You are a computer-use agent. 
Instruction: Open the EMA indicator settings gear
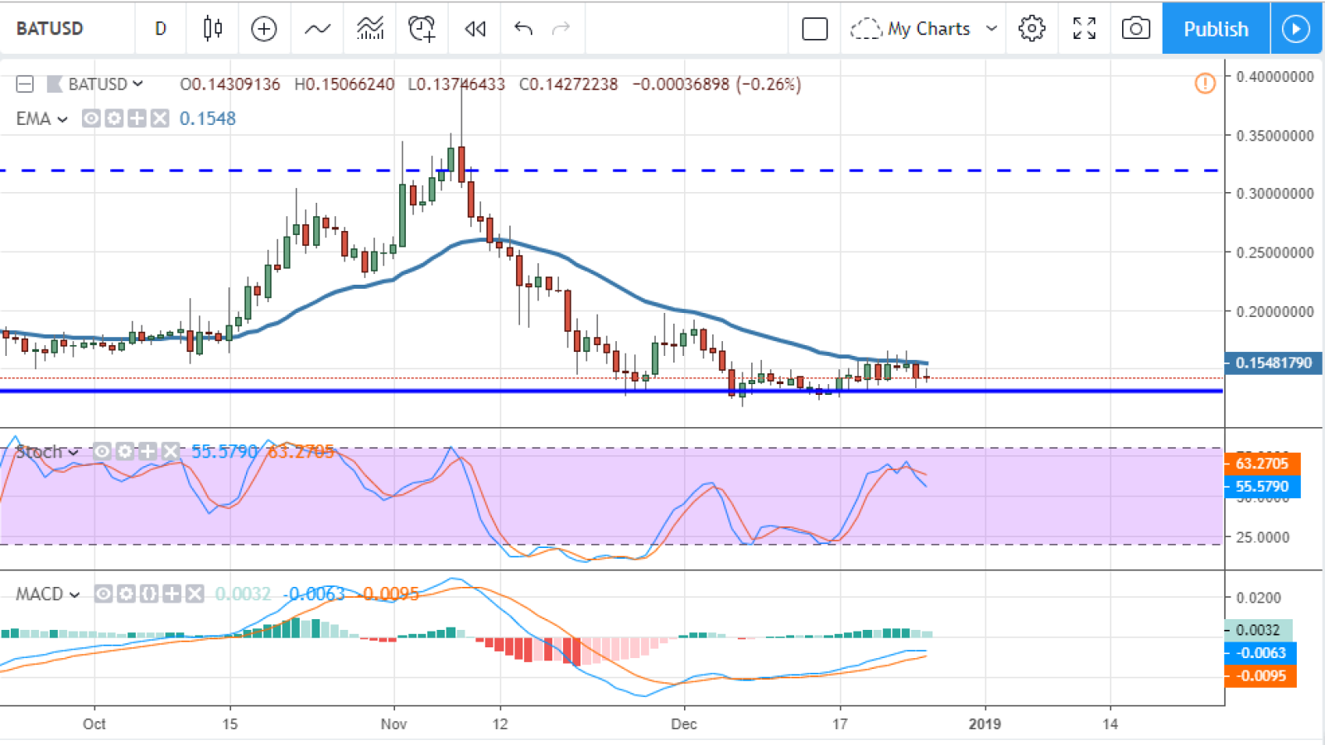coord(114,118)
